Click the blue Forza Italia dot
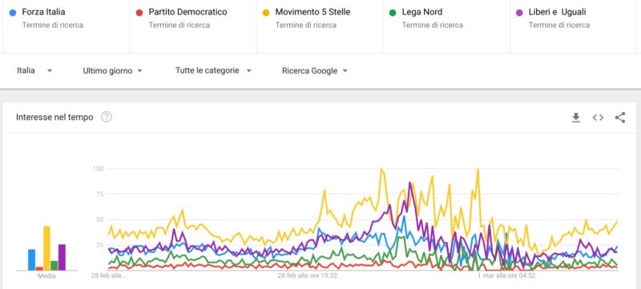 click(x=13, y=13)
